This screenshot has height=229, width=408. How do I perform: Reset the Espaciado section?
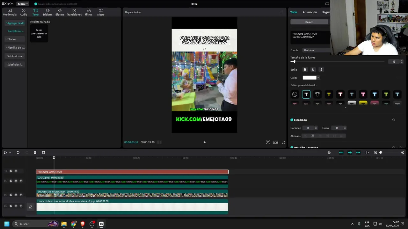coord(393,120)
